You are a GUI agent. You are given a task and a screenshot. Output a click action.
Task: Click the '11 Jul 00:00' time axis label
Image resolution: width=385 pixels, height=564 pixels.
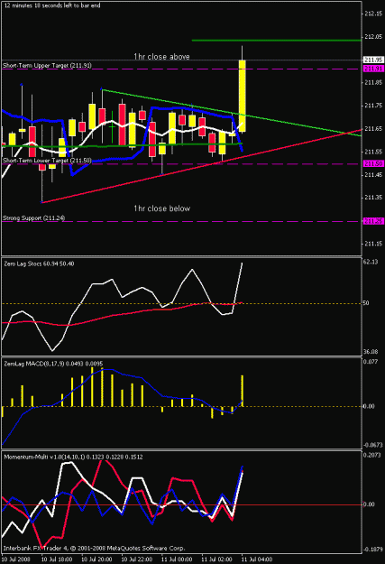point(177,559)
